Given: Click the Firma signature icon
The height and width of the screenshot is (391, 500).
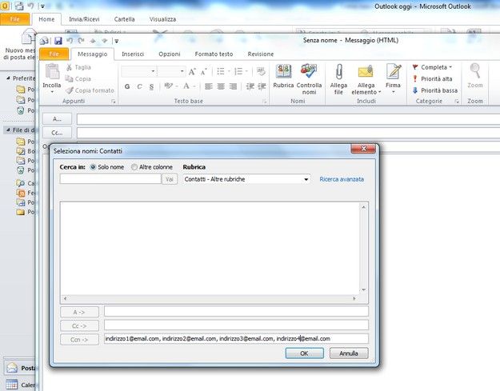Looking at the screenshot, I should (x=393, y=74).
